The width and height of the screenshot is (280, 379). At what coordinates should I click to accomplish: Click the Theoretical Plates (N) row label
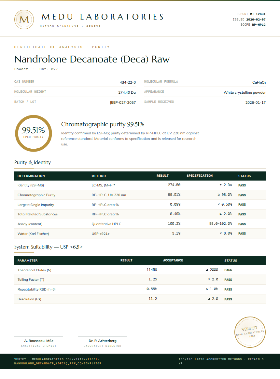pos(35,270)
